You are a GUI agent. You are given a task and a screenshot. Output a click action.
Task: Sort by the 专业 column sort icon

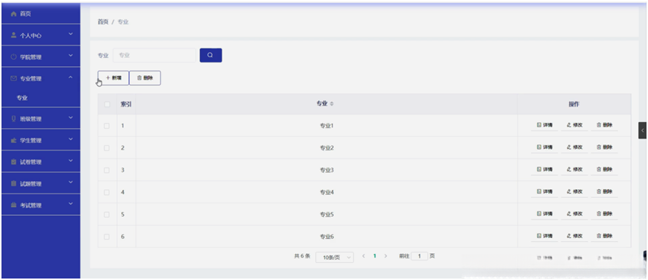coord(332,104)
